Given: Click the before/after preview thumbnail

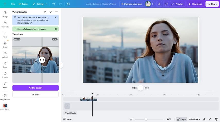Looking at the screenshot, I should (x=36, y=60).
